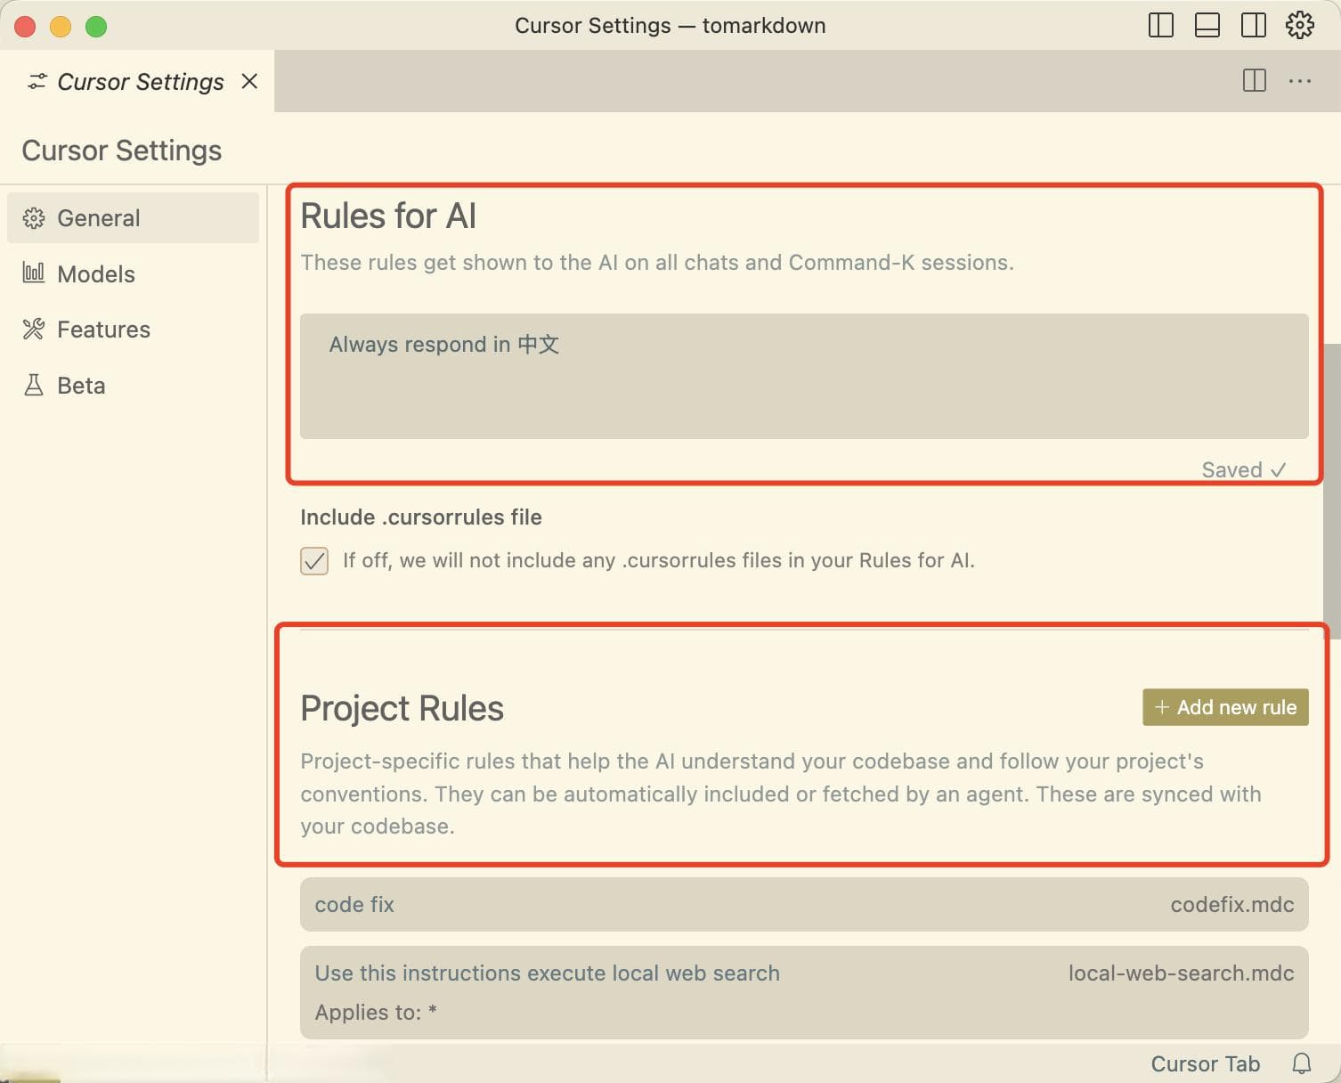Image resolution: width=1341 pixels, height=1083 pixels.
Task: Open Beta settings section
Action: (x=133, y=386)
